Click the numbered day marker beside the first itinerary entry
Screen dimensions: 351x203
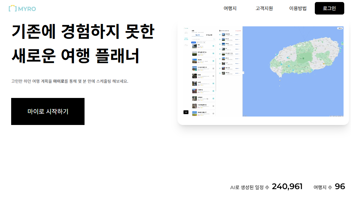click(220, 34)
